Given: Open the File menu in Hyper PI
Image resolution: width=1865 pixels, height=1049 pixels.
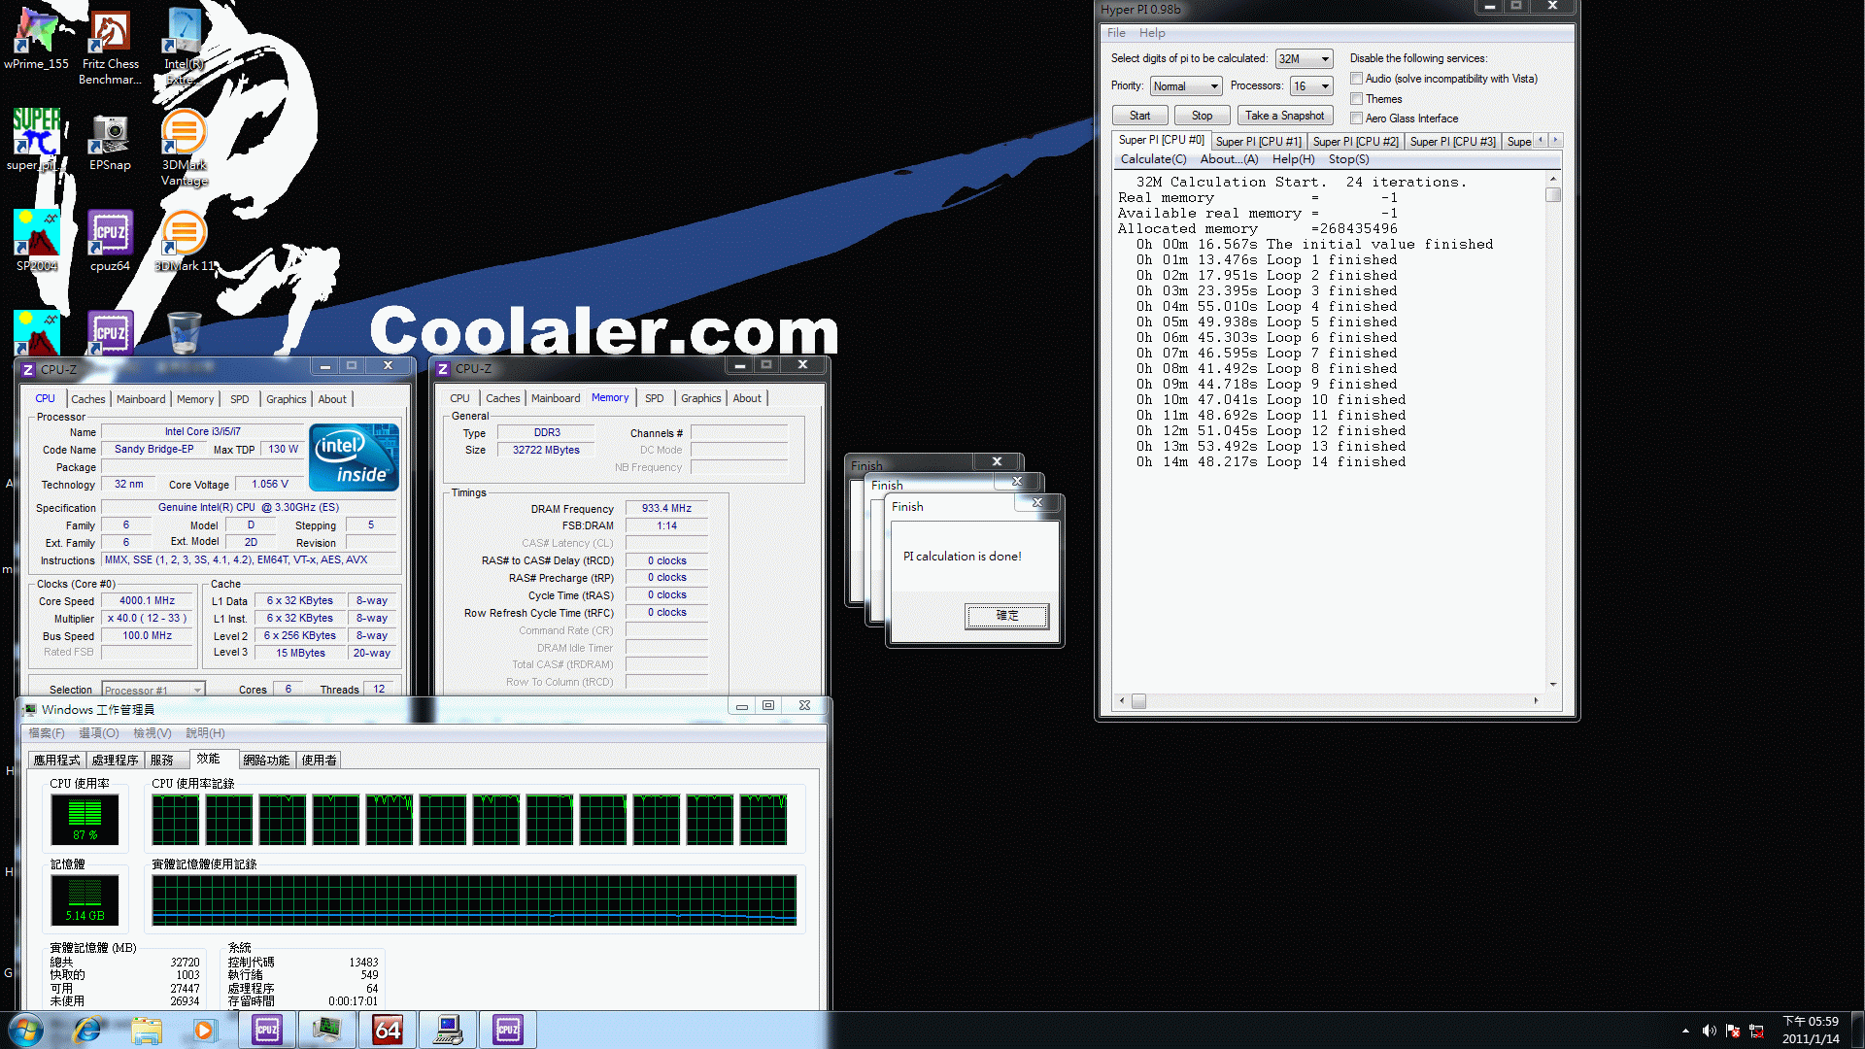Looking at the screenshot, I should pos(1116,33).
